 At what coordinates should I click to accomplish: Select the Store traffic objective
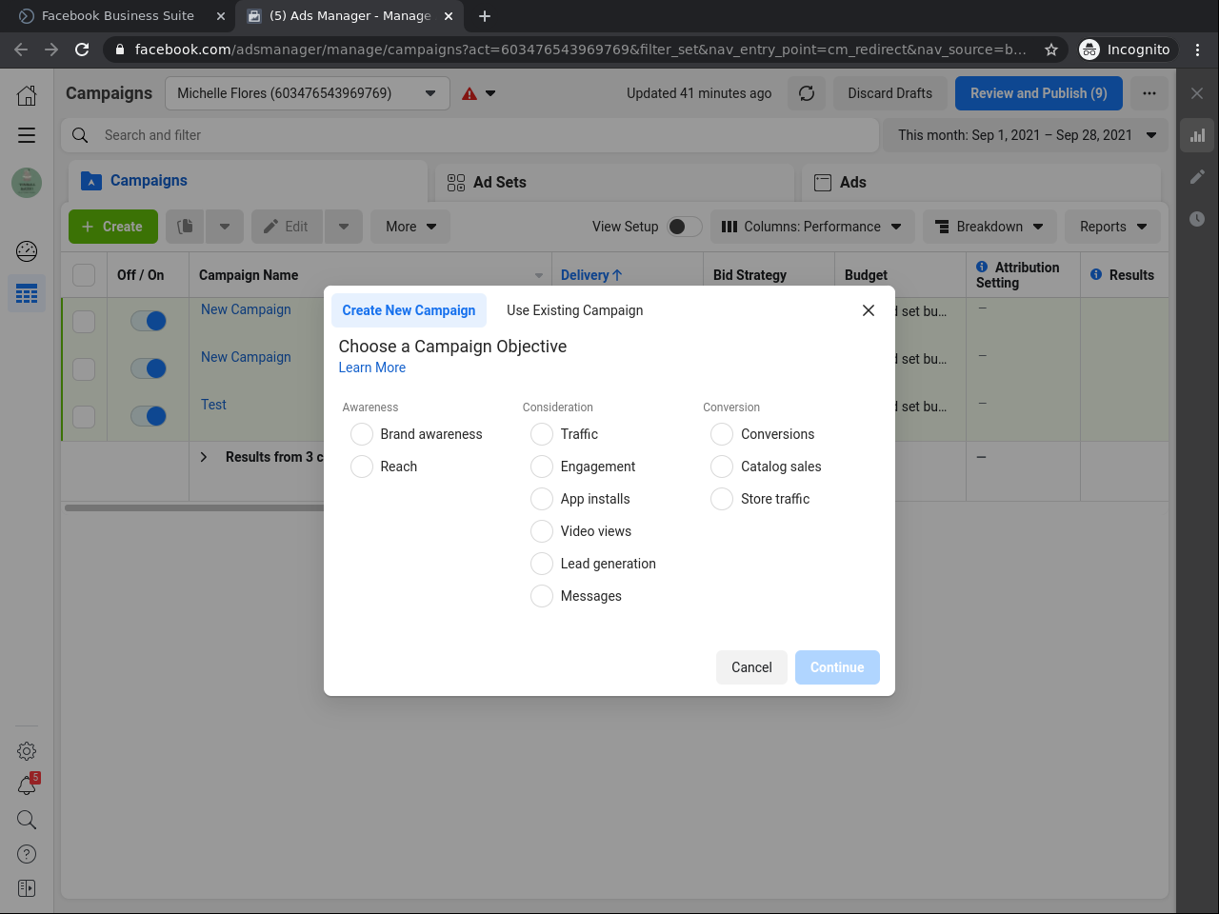tap(722, 499)
